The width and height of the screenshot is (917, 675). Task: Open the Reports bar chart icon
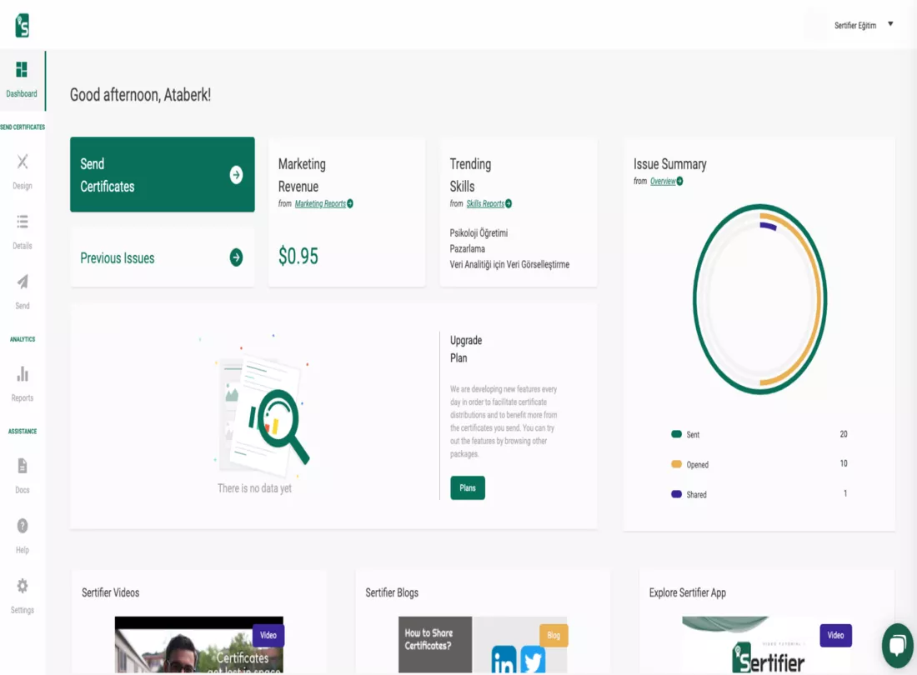23,373
